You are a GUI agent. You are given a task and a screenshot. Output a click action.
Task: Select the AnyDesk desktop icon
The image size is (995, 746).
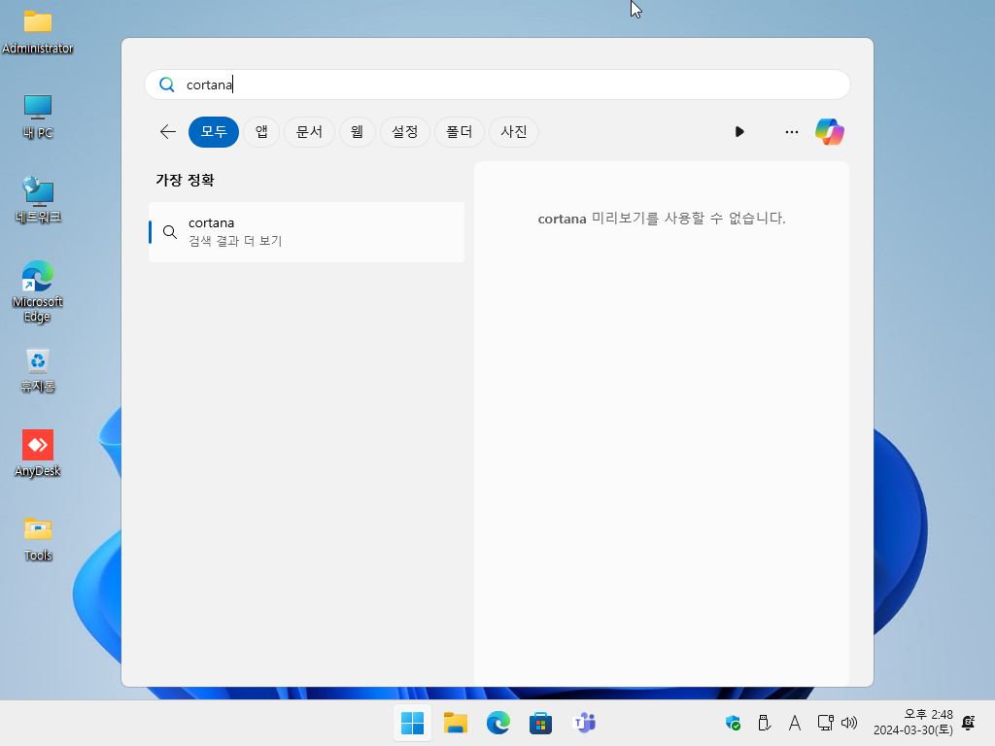click(38, 454)
